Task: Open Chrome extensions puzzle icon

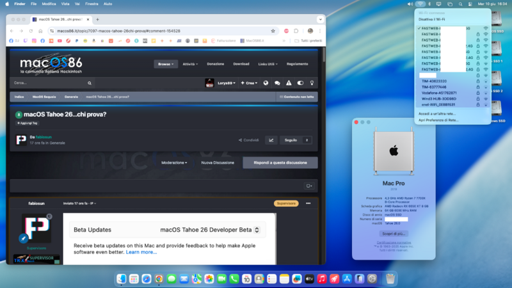Action: click(x=296, y=31)
